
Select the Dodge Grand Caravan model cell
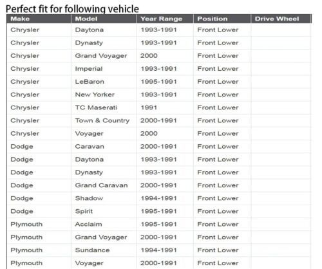(x=104, y=185)
